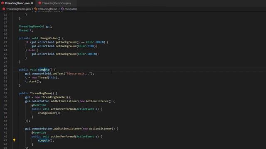Click the 'Thread t;' declaration on line 19
This screenshot has width=266, height=149.
(x=26, y=30)
